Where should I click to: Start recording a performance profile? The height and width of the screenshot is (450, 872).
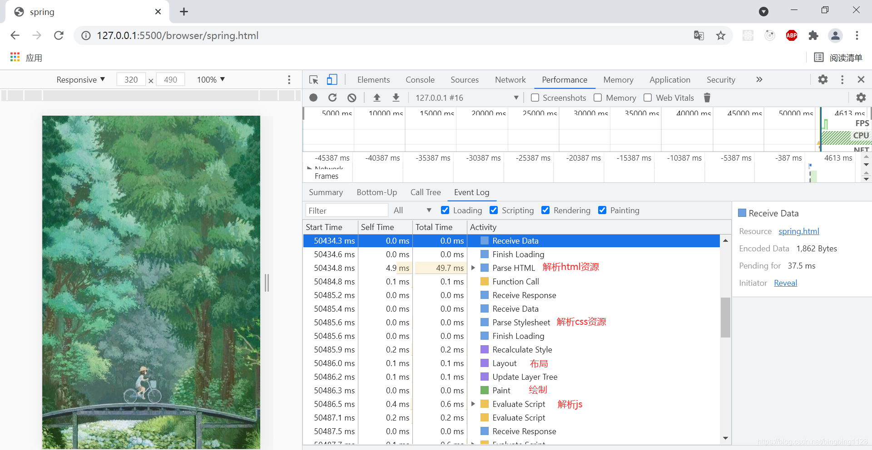[313, 98]
